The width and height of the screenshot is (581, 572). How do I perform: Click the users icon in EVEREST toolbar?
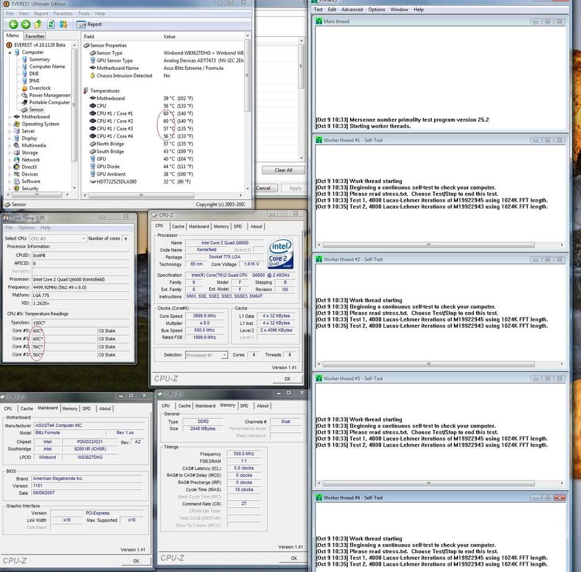click(64, 24)
